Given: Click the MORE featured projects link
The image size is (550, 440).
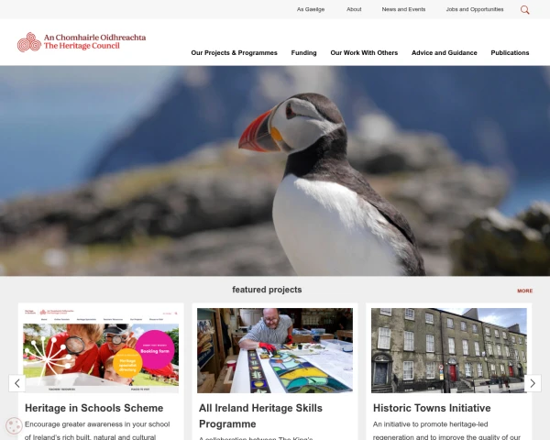Looking at the screenshot, I should 524,291.
